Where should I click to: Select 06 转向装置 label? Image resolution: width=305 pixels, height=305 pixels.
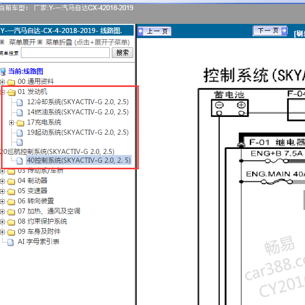click(x=36, y=201)
